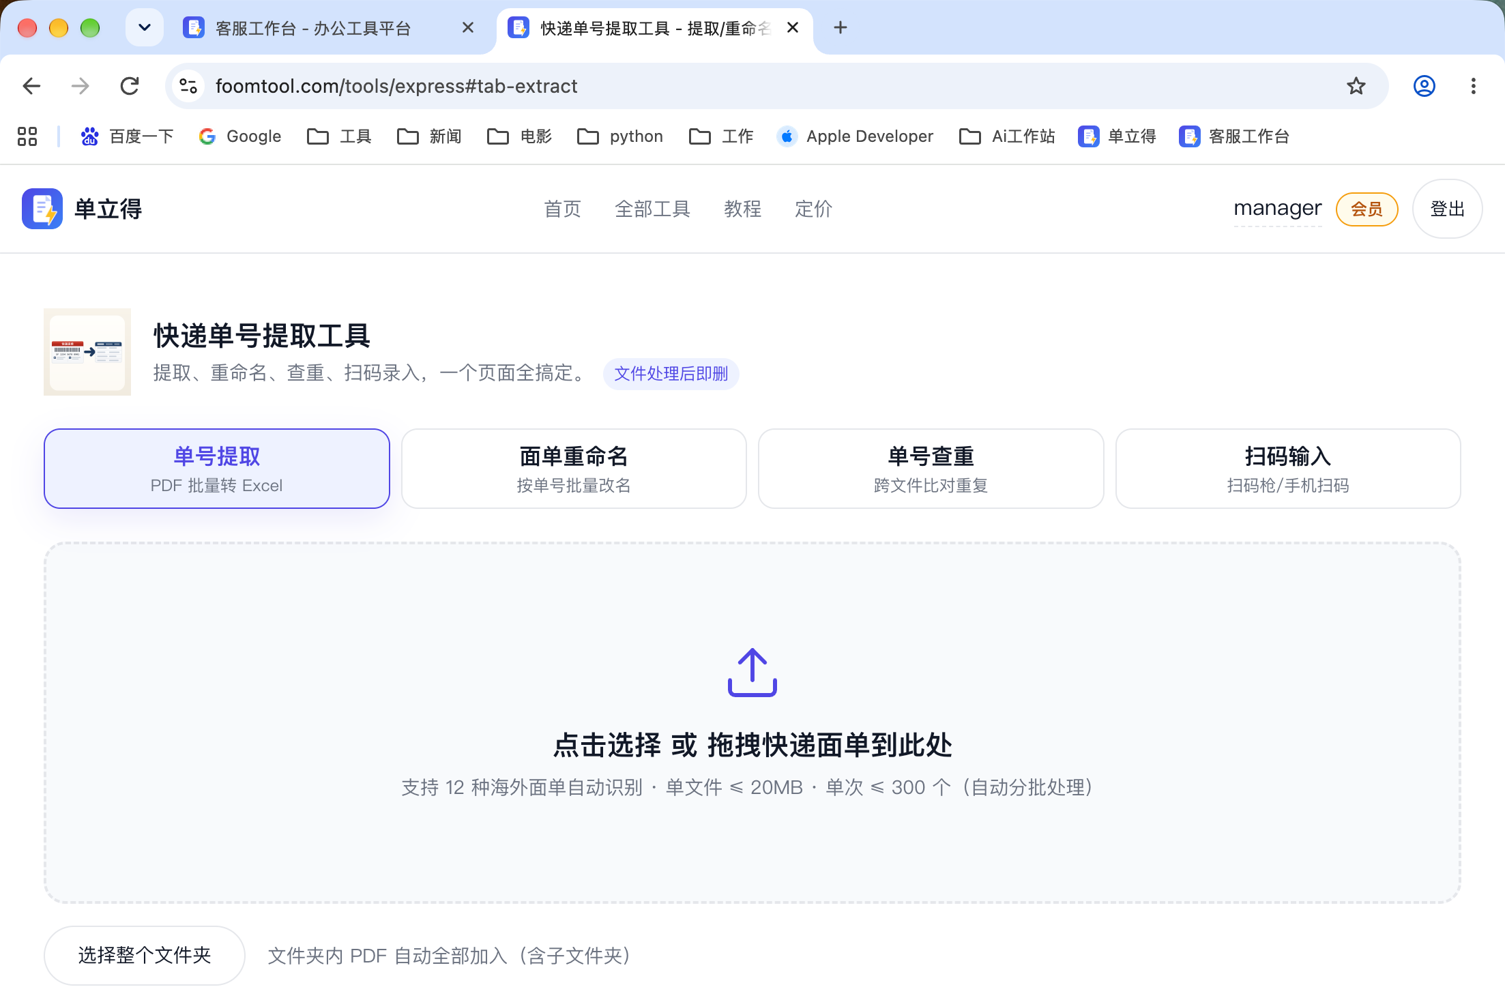The image size is (1505, 1000).
Task: Close the 客服工作台 browser tab
Action: 468,27
